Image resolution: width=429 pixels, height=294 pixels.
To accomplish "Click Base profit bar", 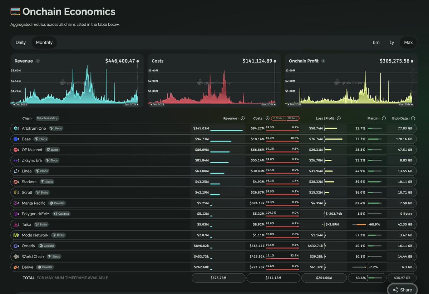I will click(334, 139).
